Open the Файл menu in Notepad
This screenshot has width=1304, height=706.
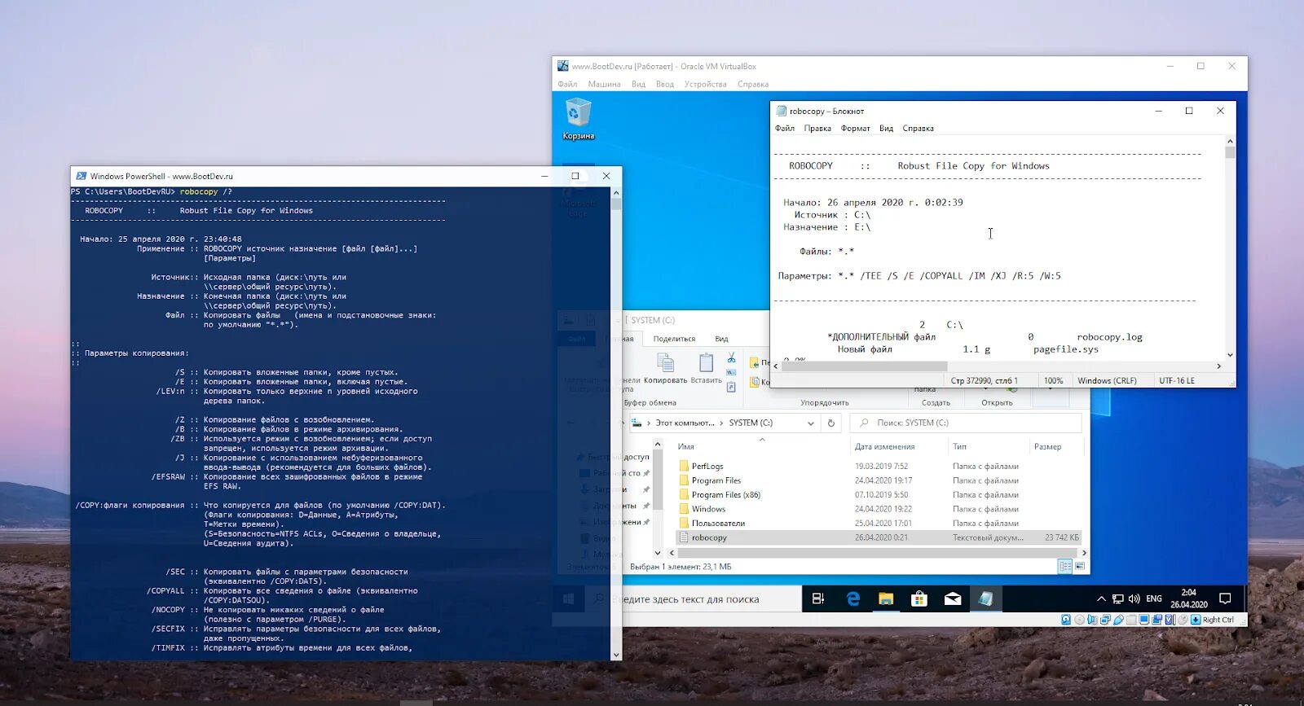pos(785,129)
